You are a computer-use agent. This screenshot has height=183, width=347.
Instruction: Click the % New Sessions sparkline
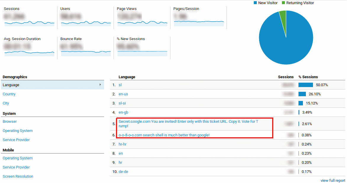pyautogui.click(x=142, y=53)
